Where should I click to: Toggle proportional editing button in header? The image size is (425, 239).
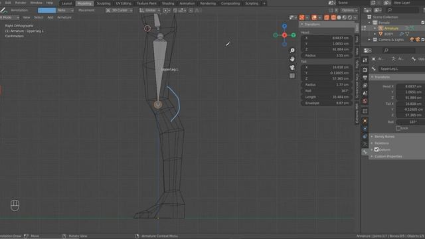tap(191, 11)
